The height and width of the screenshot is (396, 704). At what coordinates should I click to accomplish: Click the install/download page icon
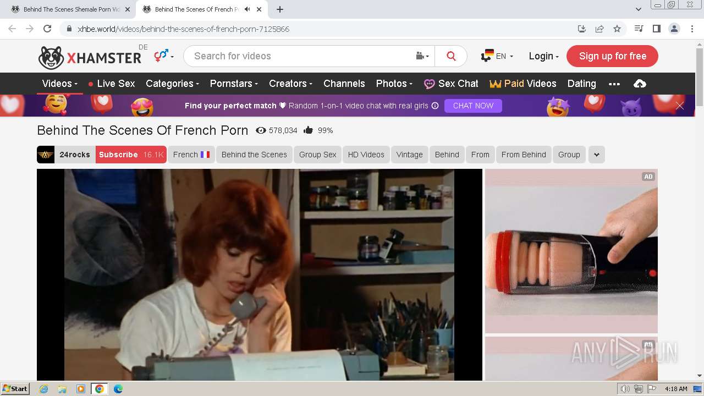(x=582, y=29)
